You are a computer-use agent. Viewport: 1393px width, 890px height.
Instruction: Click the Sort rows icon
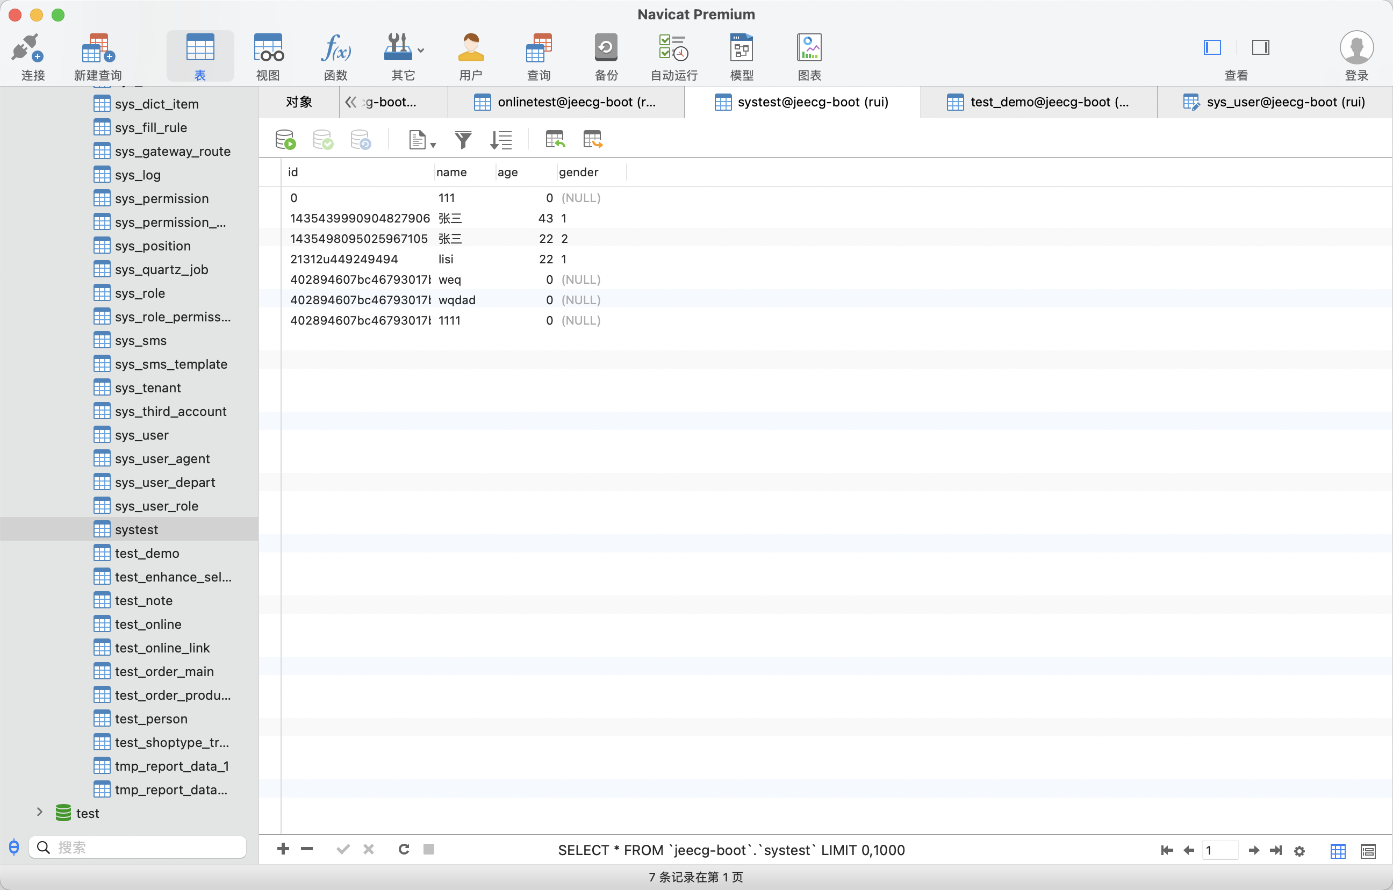click(501, 139)
